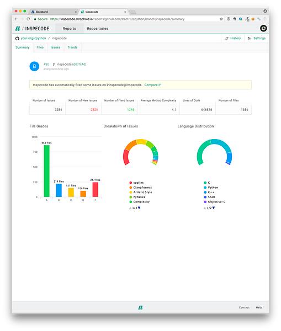
Task: Click the green C language donut segment
Action: 202,152
